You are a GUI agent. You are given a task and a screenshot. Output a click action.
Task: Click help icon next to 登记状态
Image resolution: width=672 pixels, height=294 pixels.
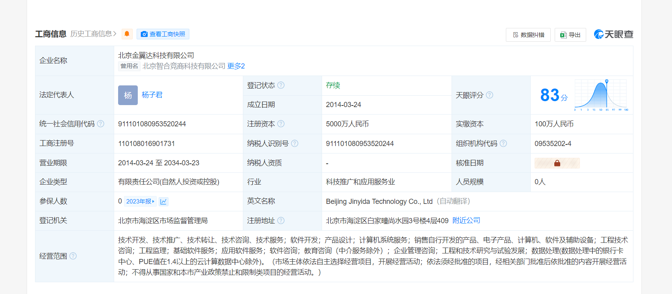point(281,85)
